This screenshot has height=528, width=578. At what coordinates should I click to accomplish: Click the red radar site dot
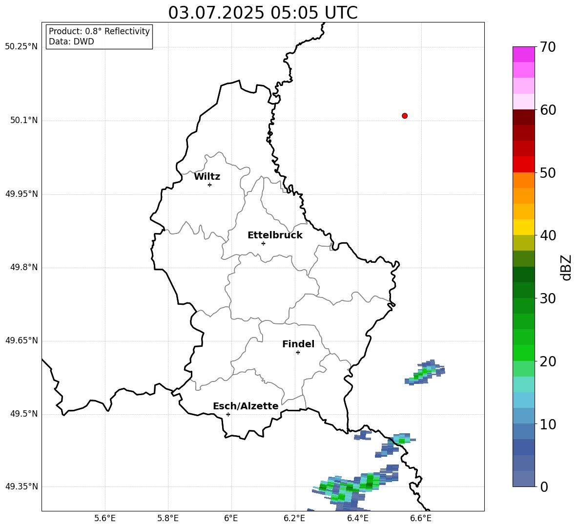click(x=405, y=116)
